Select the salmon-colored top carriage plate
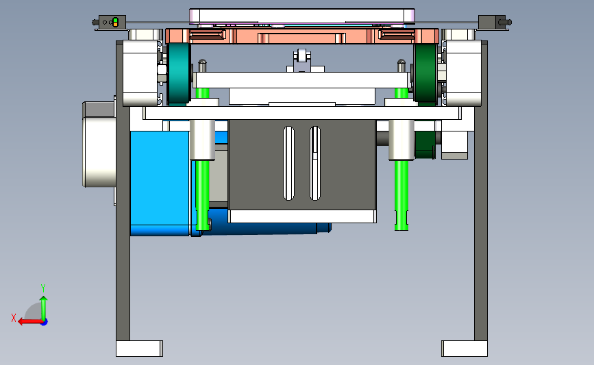This screenshot has width=594, height=365. 302,36
